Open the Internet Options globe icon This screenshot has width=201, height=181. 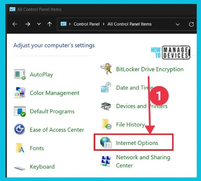point(106,142)
